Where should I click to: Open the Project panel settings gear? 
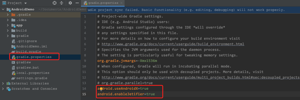click(x=70, y=3)
